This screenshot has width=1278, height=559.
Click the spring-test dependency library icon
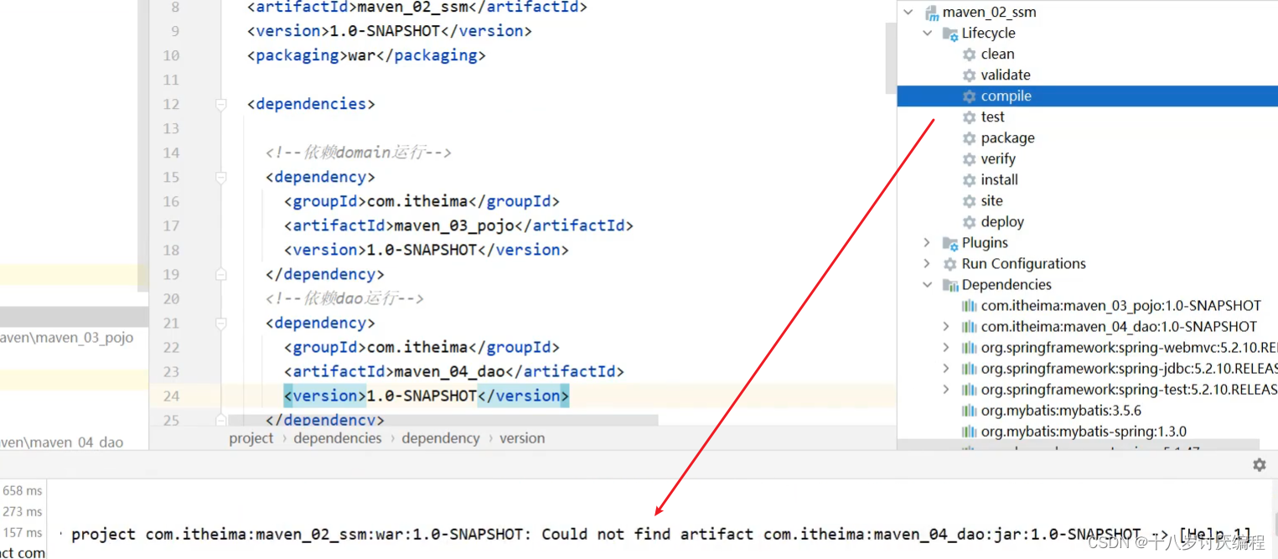coord(969,390)
